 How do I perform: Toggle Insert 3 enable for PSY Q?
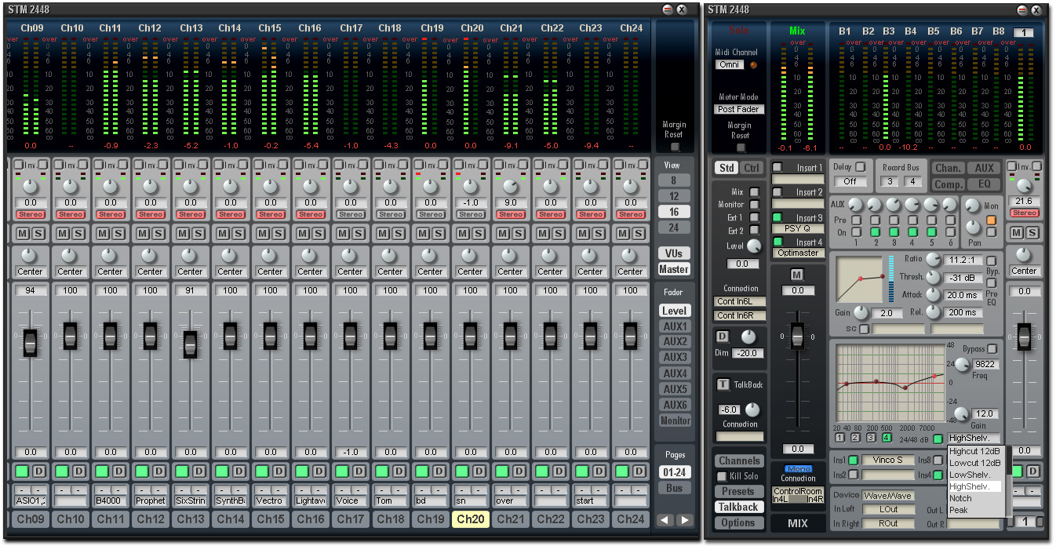(x=777, y=217)
